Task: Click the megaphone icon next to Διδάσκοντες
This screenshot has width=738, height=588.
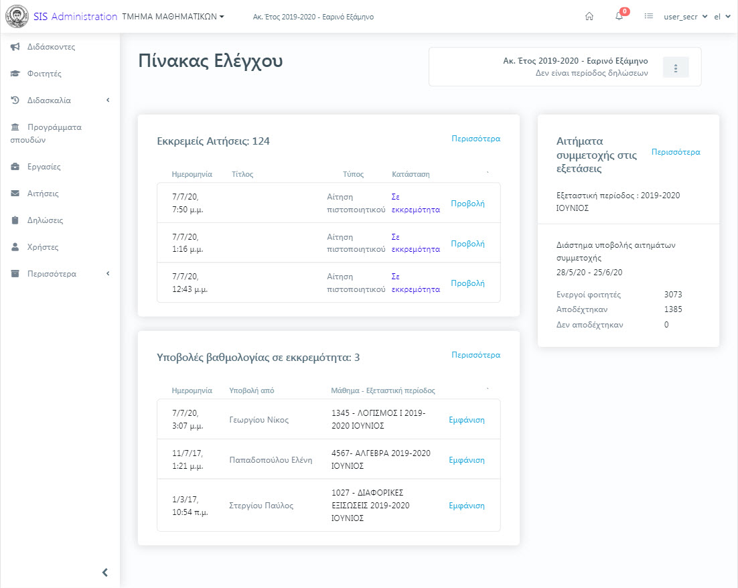Action: (15, 47)
